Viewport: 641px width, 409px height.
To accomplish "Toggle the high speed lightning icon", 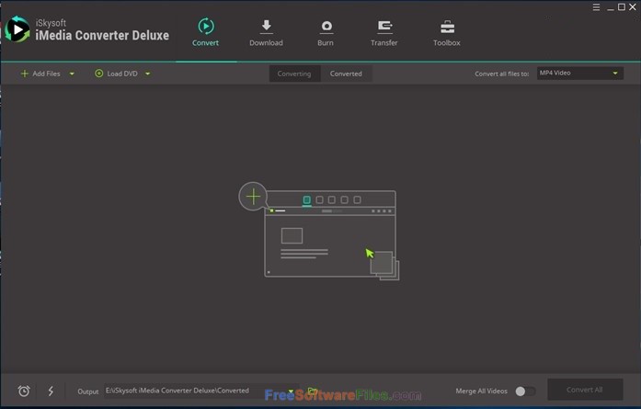I will click(51, 391).
